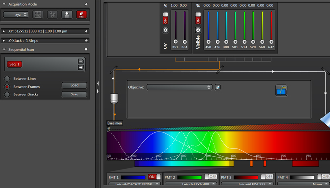
Task: Click the beam splitter mirror near Specimen path
Action: coord(113,70)
